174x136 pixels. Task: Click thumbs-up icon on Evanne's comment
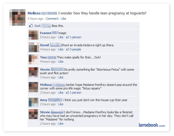[x=68, y=37]
